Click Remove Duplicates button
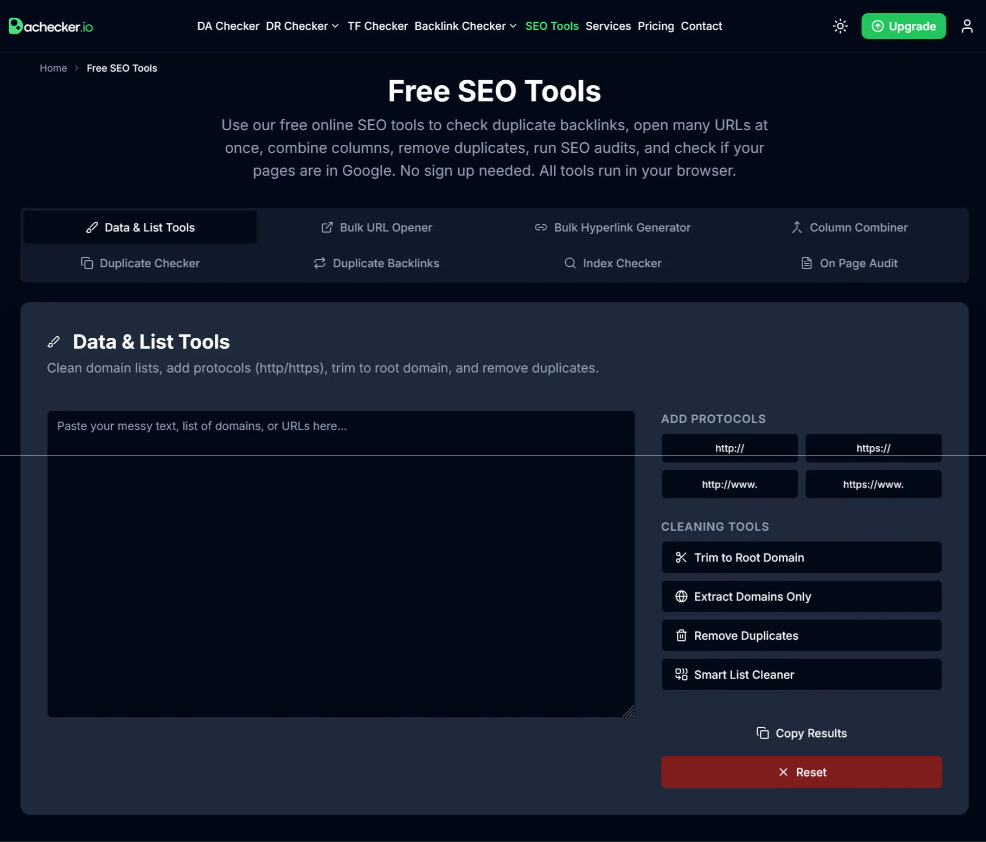986x842 pixels. (x=802, y=635)
